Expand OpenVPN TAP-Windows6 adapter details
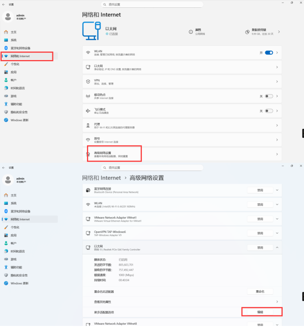The height and width of the screenshot is (328, 304). [277, 233]
